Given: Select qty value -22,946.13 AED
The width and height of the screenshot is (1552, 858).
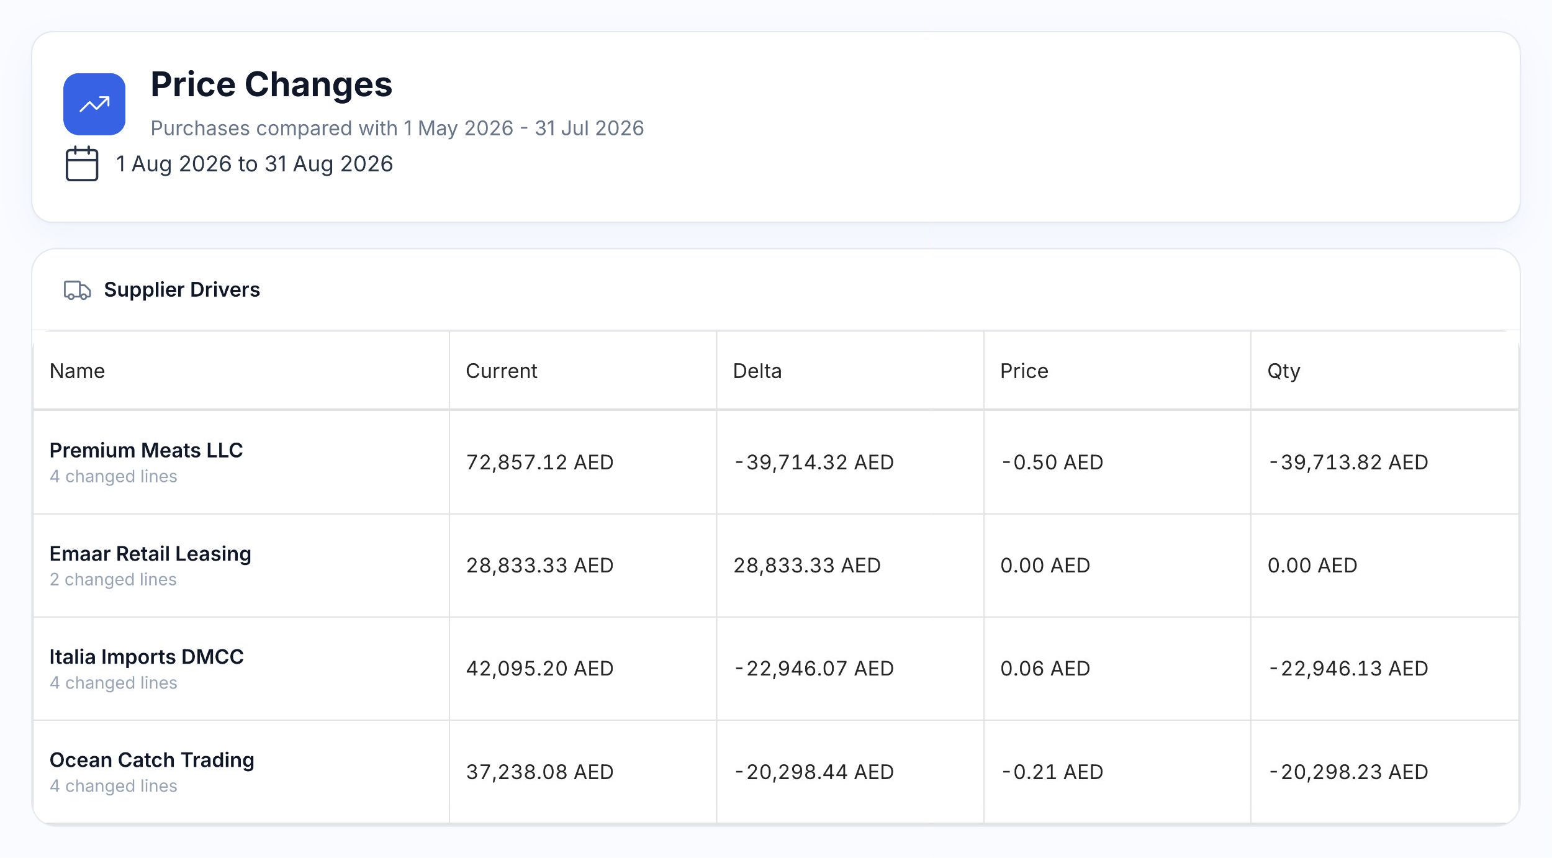Looking at the screenshot, I should click(x=1348, y=669).
